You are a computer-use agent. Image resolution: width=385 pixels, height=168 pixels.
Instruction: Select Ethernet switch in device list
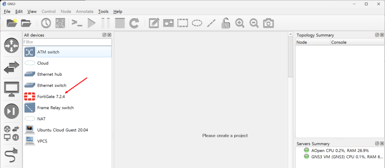pyautogui.click(x=67, y=85)
